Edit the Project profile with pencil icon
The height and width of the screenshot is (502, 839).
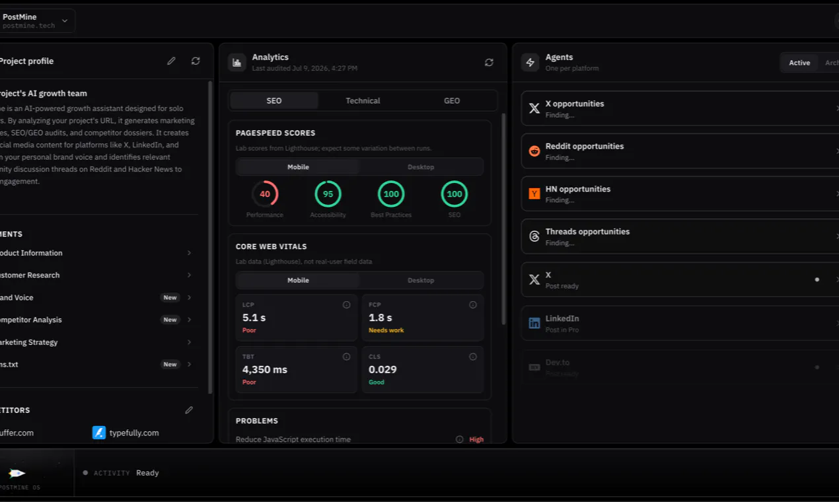point(171,61)
